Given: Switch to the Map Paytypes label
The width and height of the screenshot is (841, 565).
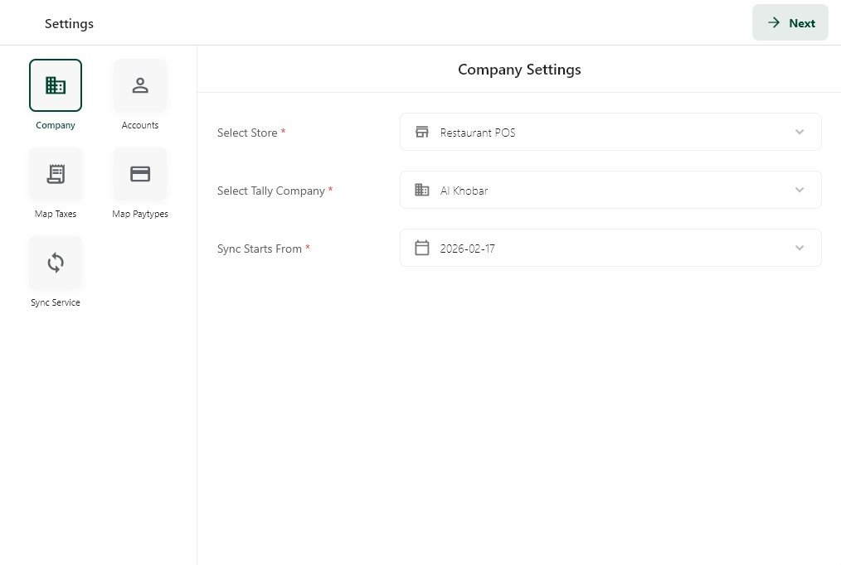Looking at the screenshot, I should 140,214.
